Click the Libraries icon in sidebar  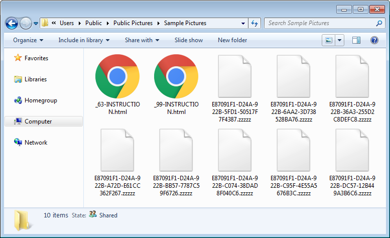point(18,79)
